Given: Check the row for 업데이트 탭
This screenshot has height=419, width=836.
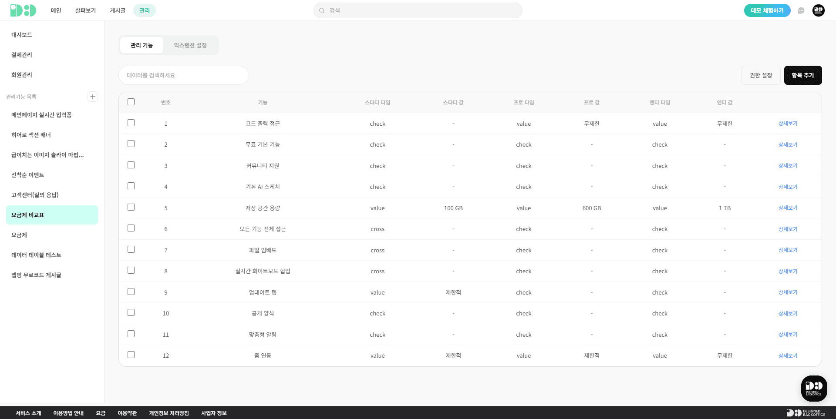Looking at the screenshot, I should click(x=131, y=292).
